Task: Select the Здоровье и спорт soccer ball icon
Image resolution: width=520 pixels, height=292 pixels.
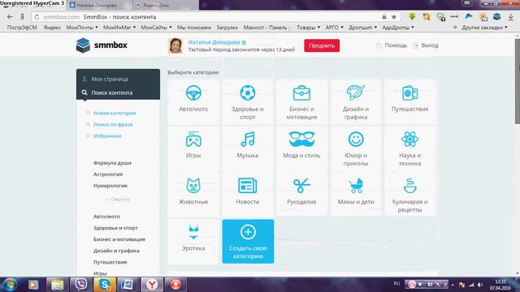Action: [x=248, y=93]
